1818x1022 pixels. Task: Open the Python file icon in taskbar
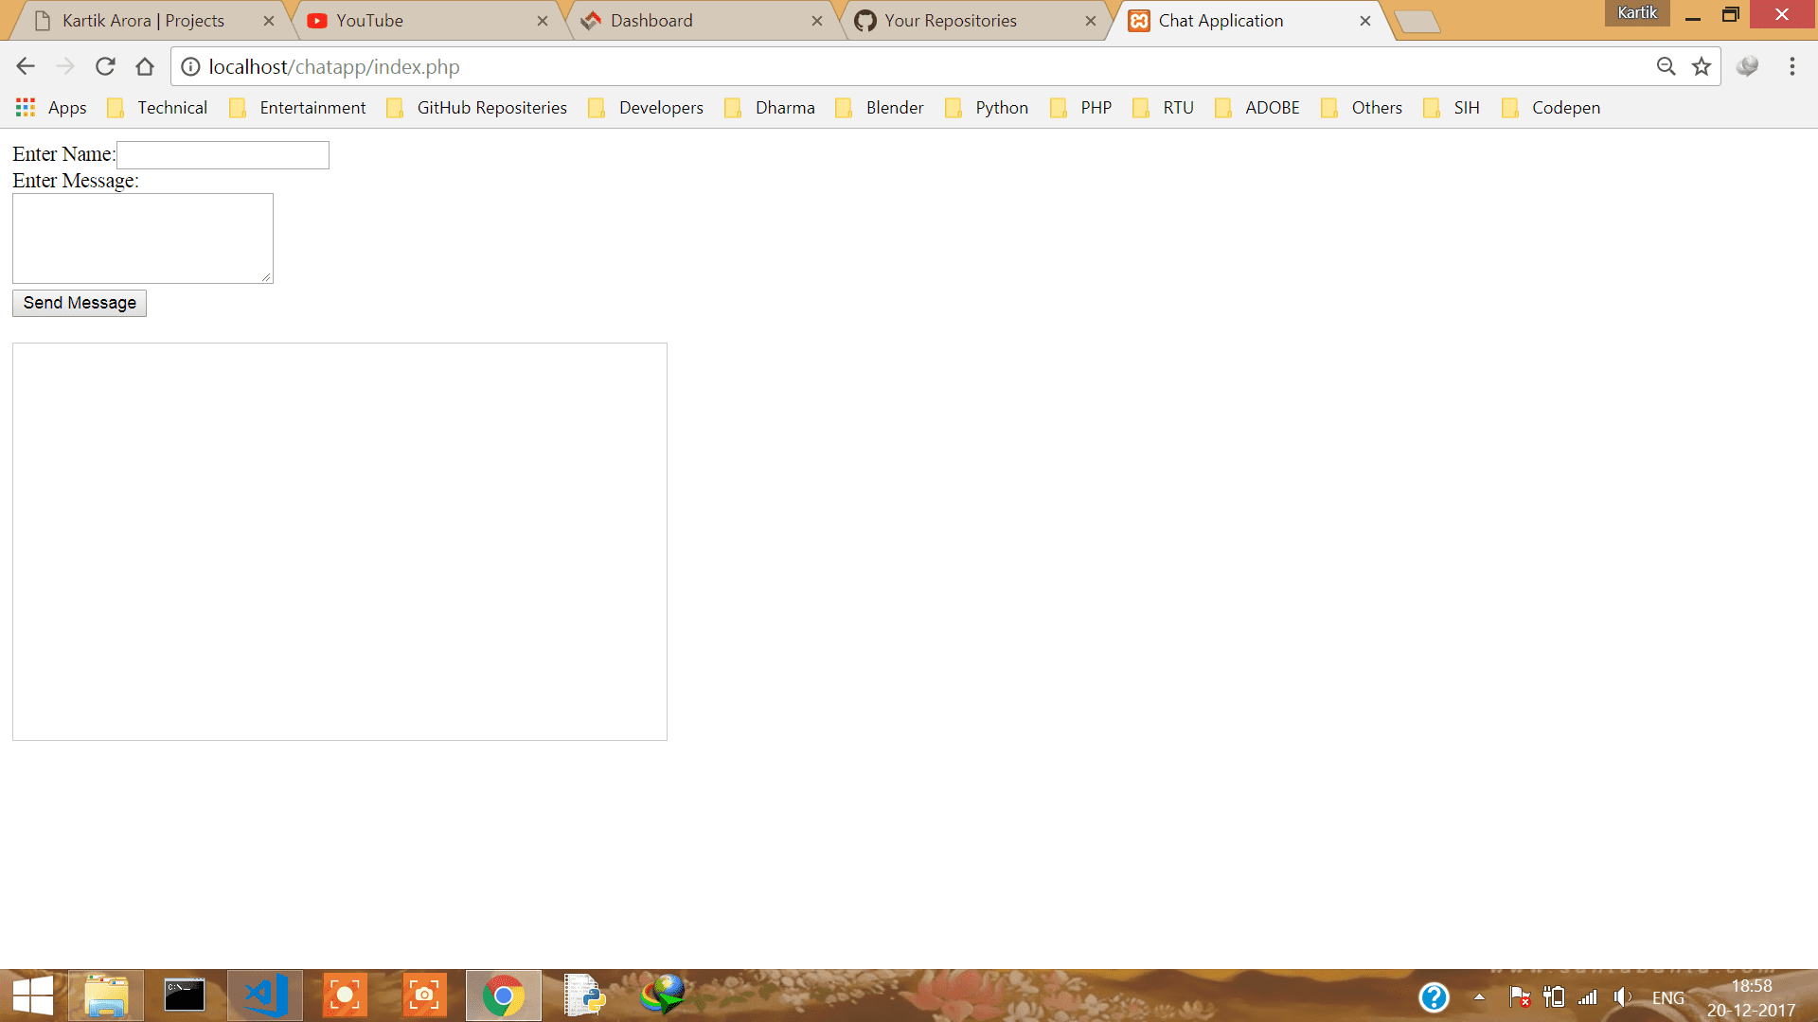pos(583,996)
